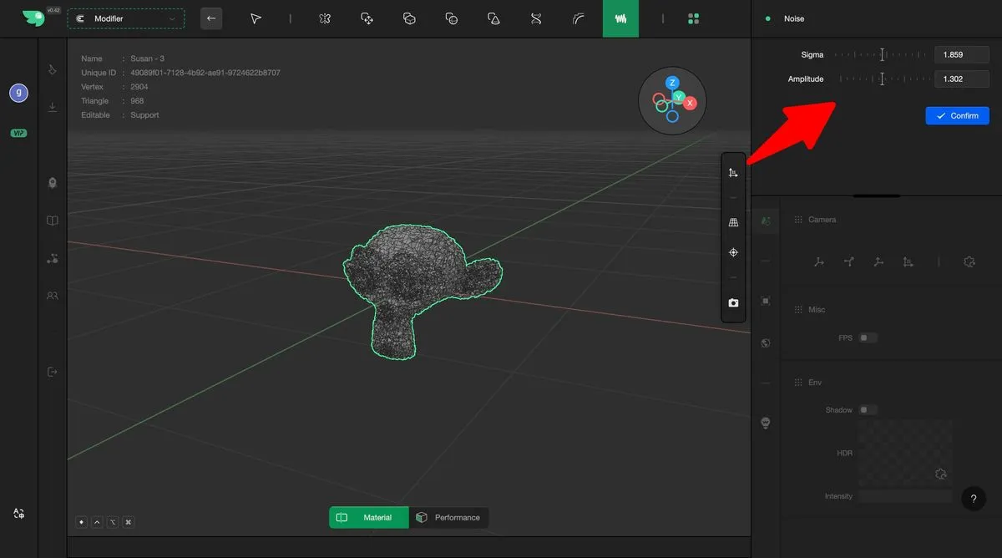
Task: Click the download icon in sidebar
Action: (53, 107)
